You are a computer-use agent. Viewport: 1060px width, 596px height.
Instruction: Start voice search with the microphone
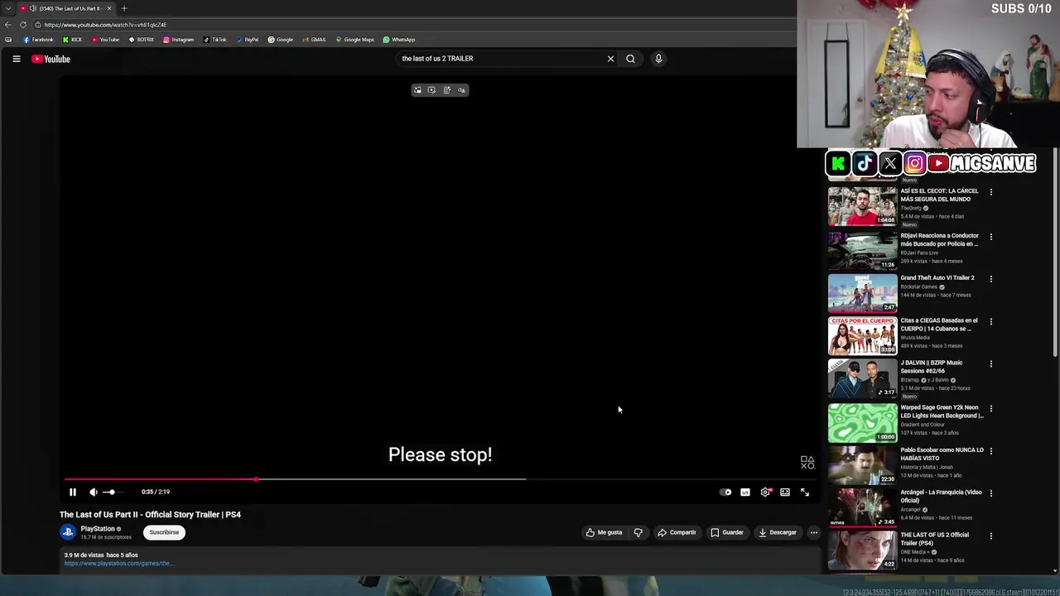[658, 59]
